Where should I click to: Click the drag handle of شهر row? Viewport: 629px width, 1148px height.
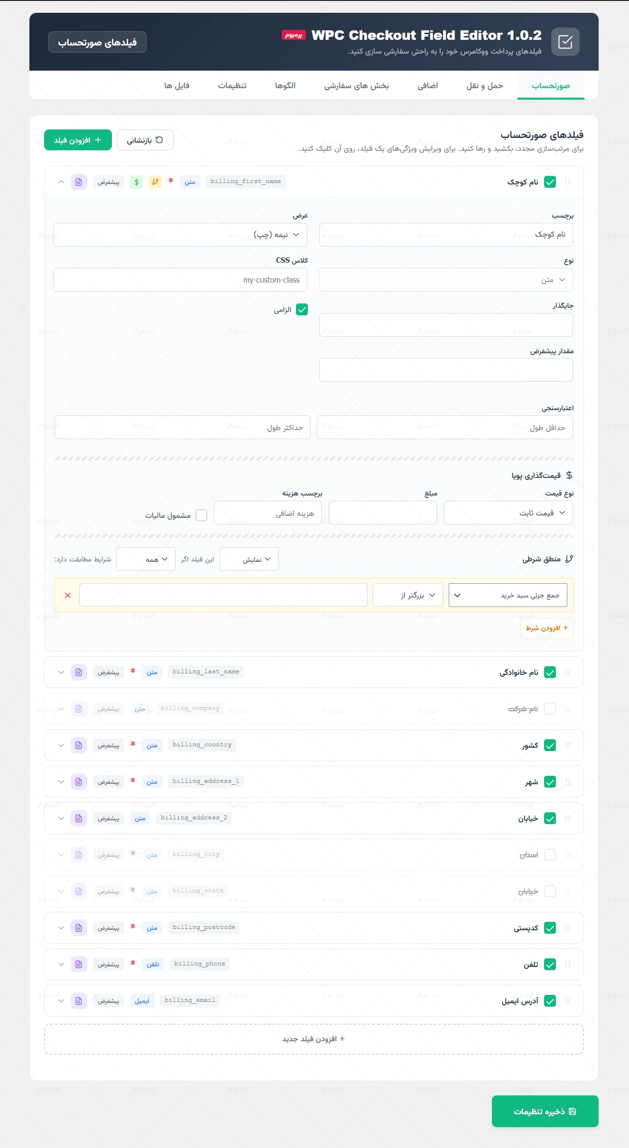(x=568, y=781)
